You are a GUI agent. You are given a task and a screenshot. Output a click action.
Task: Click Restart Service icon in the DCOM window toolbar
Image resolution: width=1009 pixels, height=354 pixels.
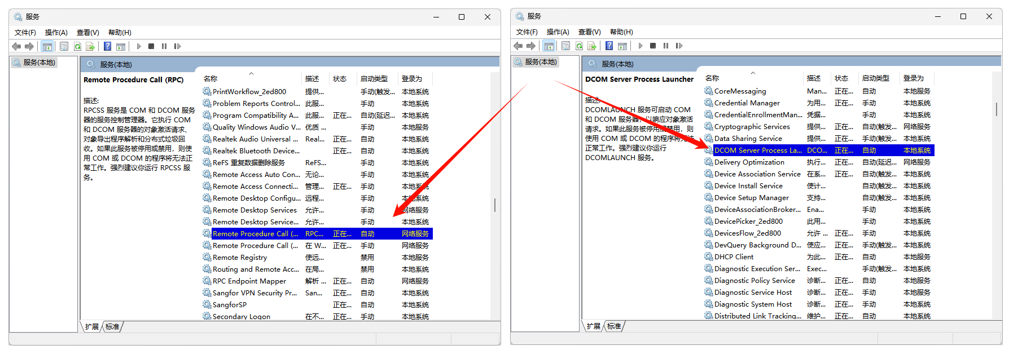click(679, 46)
